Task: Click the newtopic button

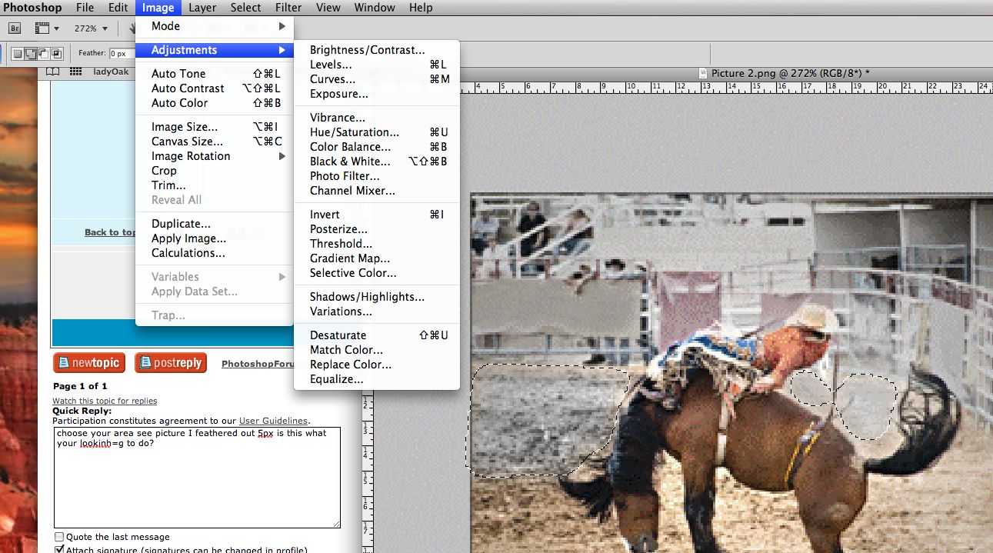Action: (88, 363)
